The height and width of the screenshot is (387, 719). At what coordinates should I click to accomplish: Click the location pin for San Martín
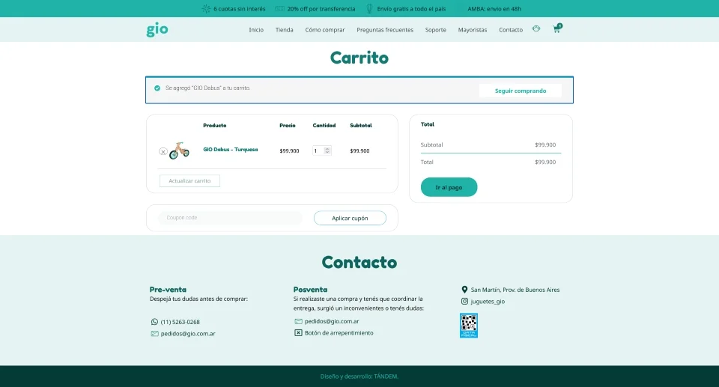click(x=464, y=290)
